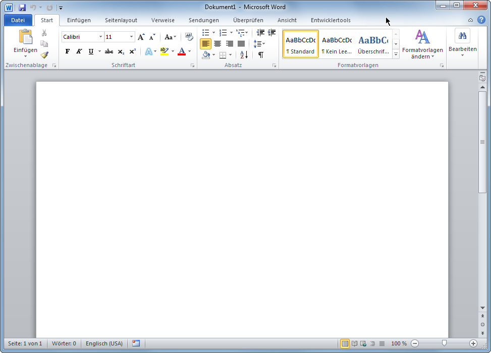This screenshot has height=353, width=491.
Task: Click the Einfügen paste clipboard icon
Action: [x=25, y=37]
